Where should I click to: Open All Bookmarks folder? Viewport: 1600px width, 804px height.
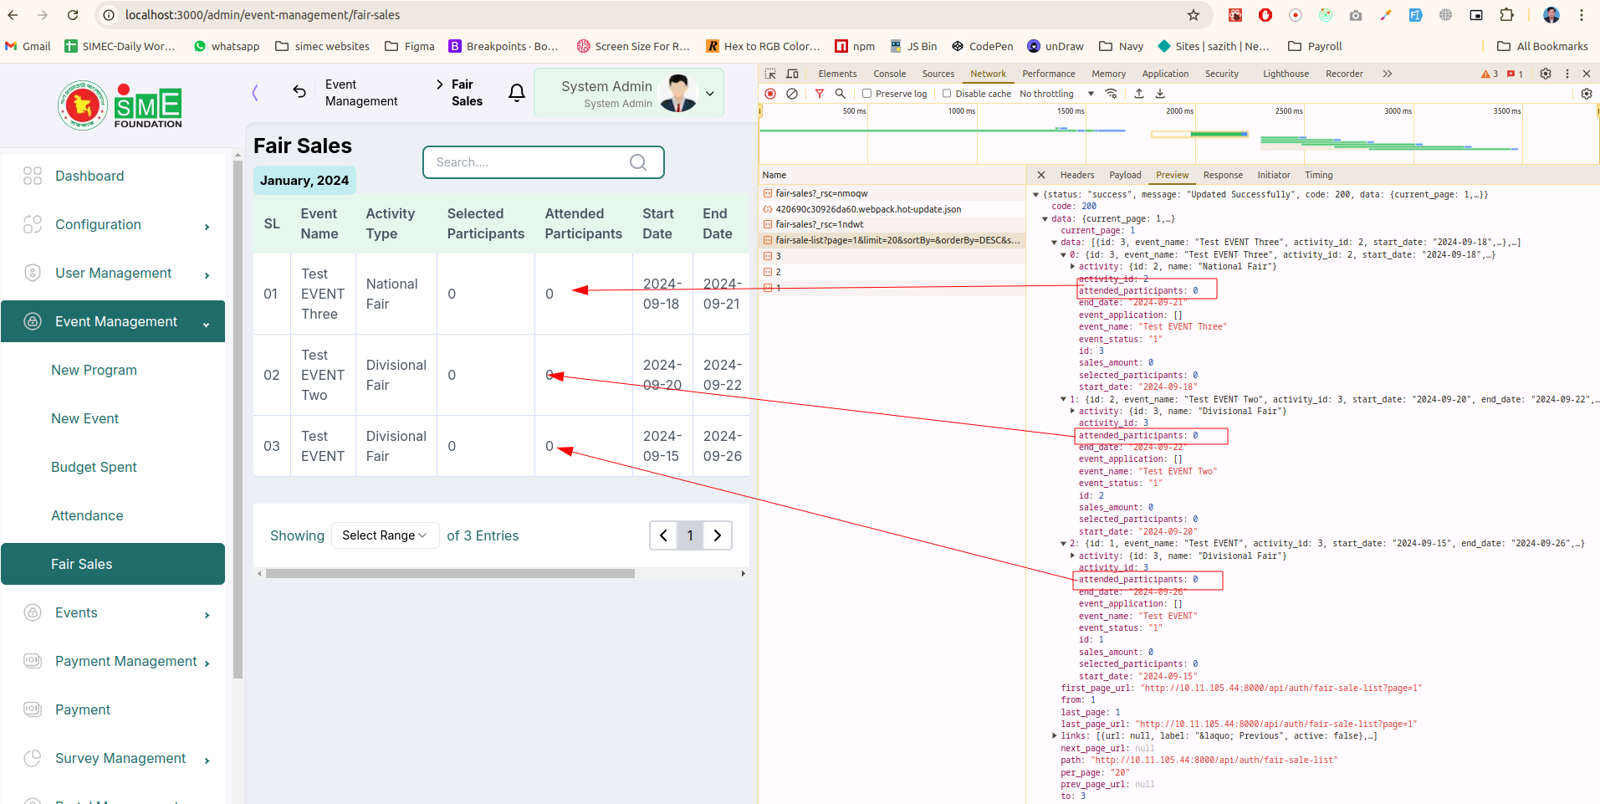point(1542,46)
